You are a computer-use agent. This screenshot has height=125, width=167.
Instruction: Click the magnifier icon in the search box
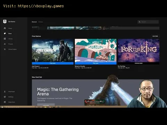pos(140,22)
